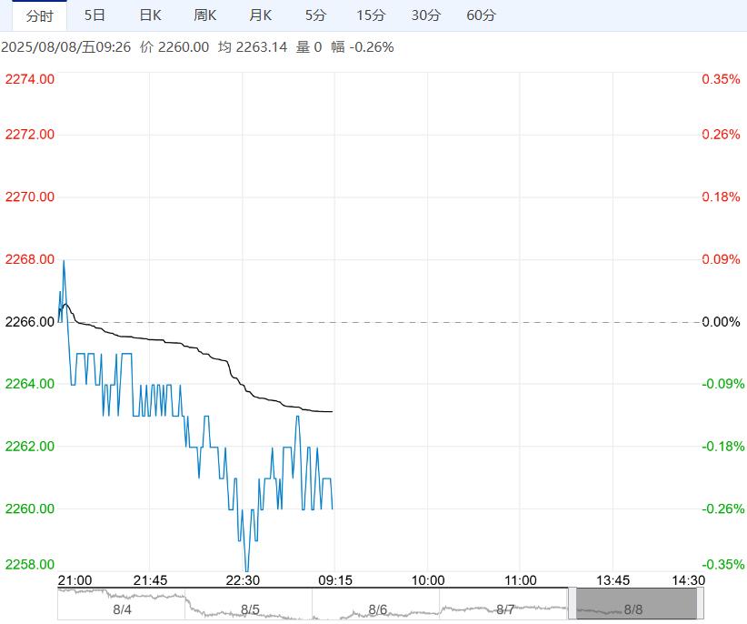747x624 pixels.
Task: Switch to the 月K tab
Action: click(260, 15)
